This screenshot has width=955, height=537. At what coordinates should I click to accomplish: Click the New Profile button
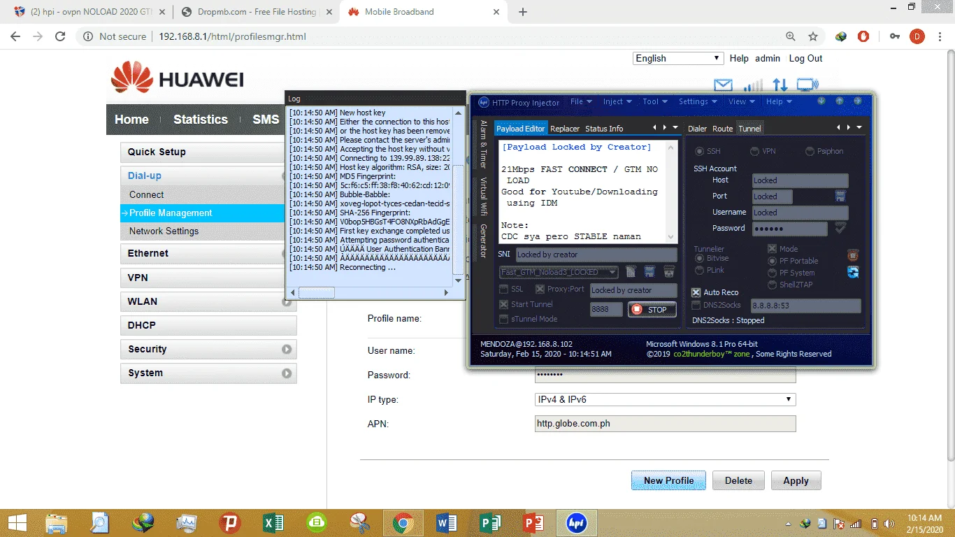669,480
